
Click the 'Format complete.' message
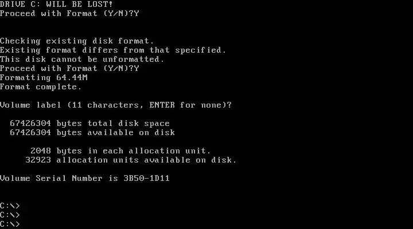41,87
